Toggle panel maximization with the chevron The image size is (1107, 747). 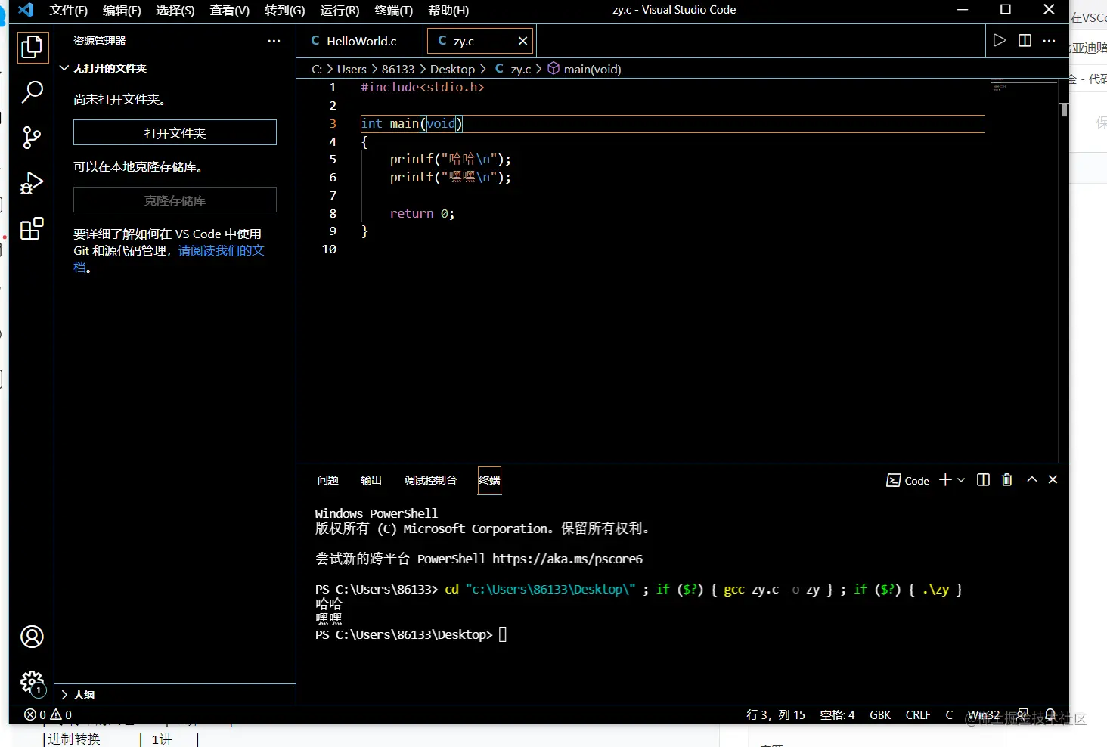point(1031,479)
